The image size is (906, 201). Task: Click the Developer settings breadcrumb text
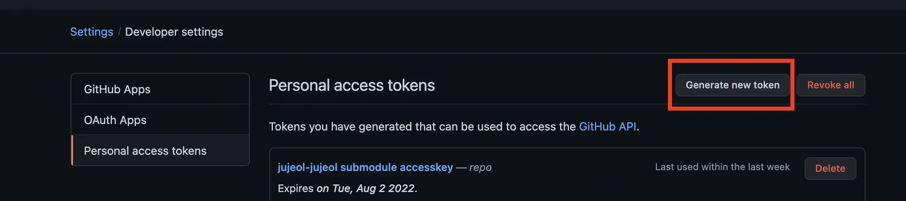174,32
